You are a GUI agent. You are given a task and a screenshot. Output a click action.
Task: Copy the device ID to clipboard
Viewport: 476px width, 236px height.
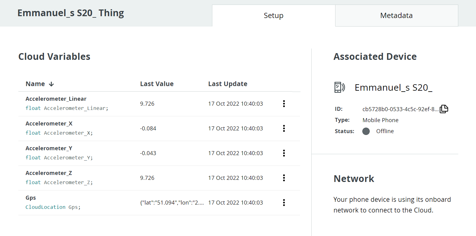[444, 109]
